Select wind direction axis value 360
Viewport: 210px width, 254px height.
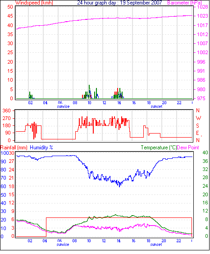click(7, 111)
